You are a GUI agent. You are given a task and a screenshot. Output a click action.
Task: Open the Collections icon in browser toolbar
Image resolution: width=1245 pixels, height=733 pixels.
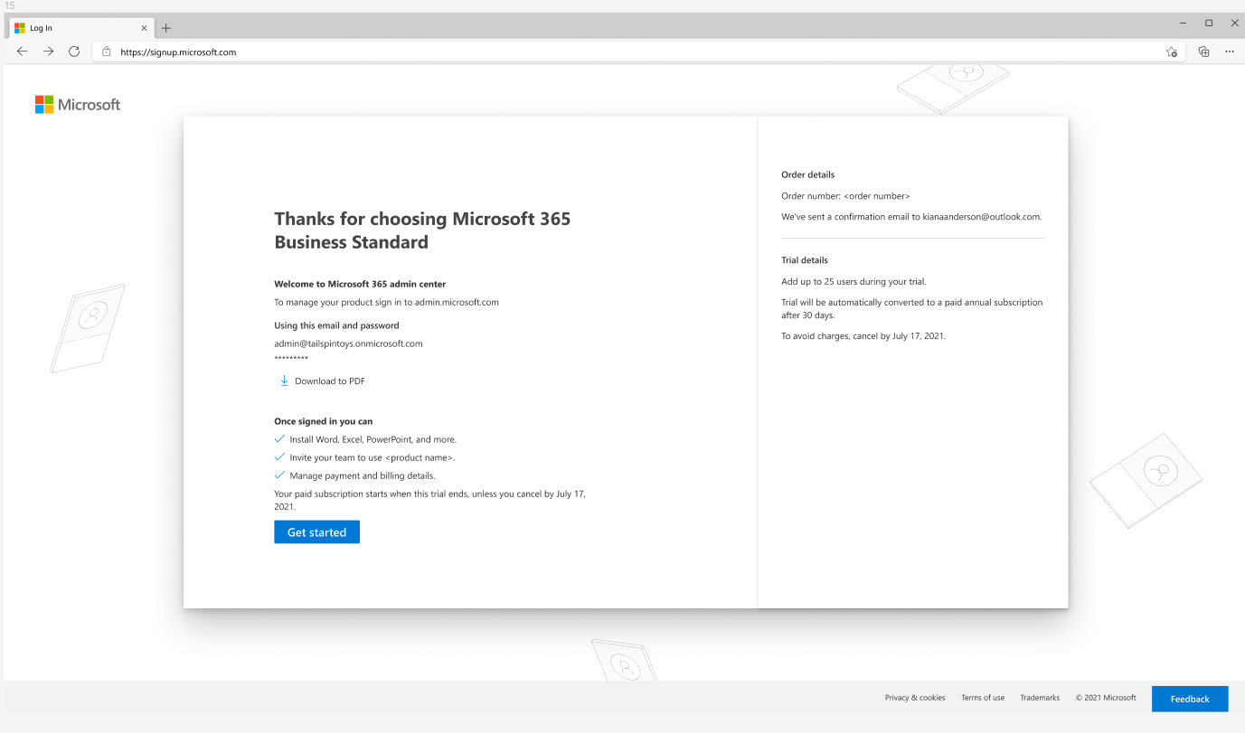click(x=1203, y=52)
